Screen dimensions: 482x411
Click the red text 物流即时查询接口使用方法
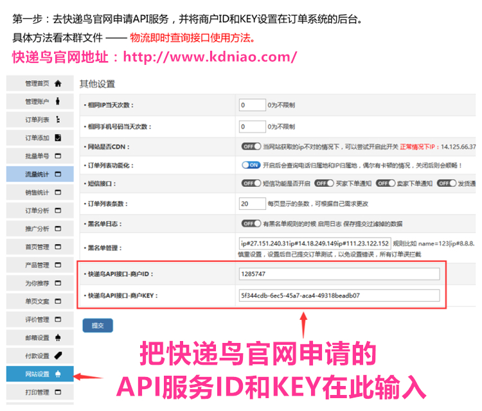(x=193, y=38)
